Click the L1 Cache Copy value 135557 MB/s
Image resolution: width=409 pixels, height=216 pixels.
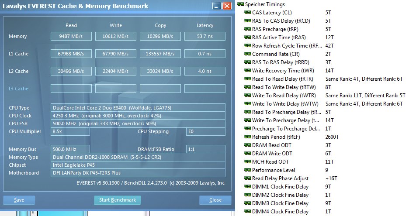tap(160, 54)
